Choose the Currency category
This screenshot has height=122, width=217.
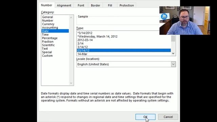55,24
